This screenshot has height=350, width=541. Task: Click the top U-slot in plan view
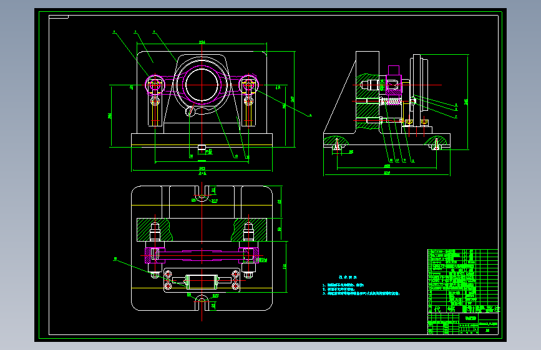tap(202, 193)
